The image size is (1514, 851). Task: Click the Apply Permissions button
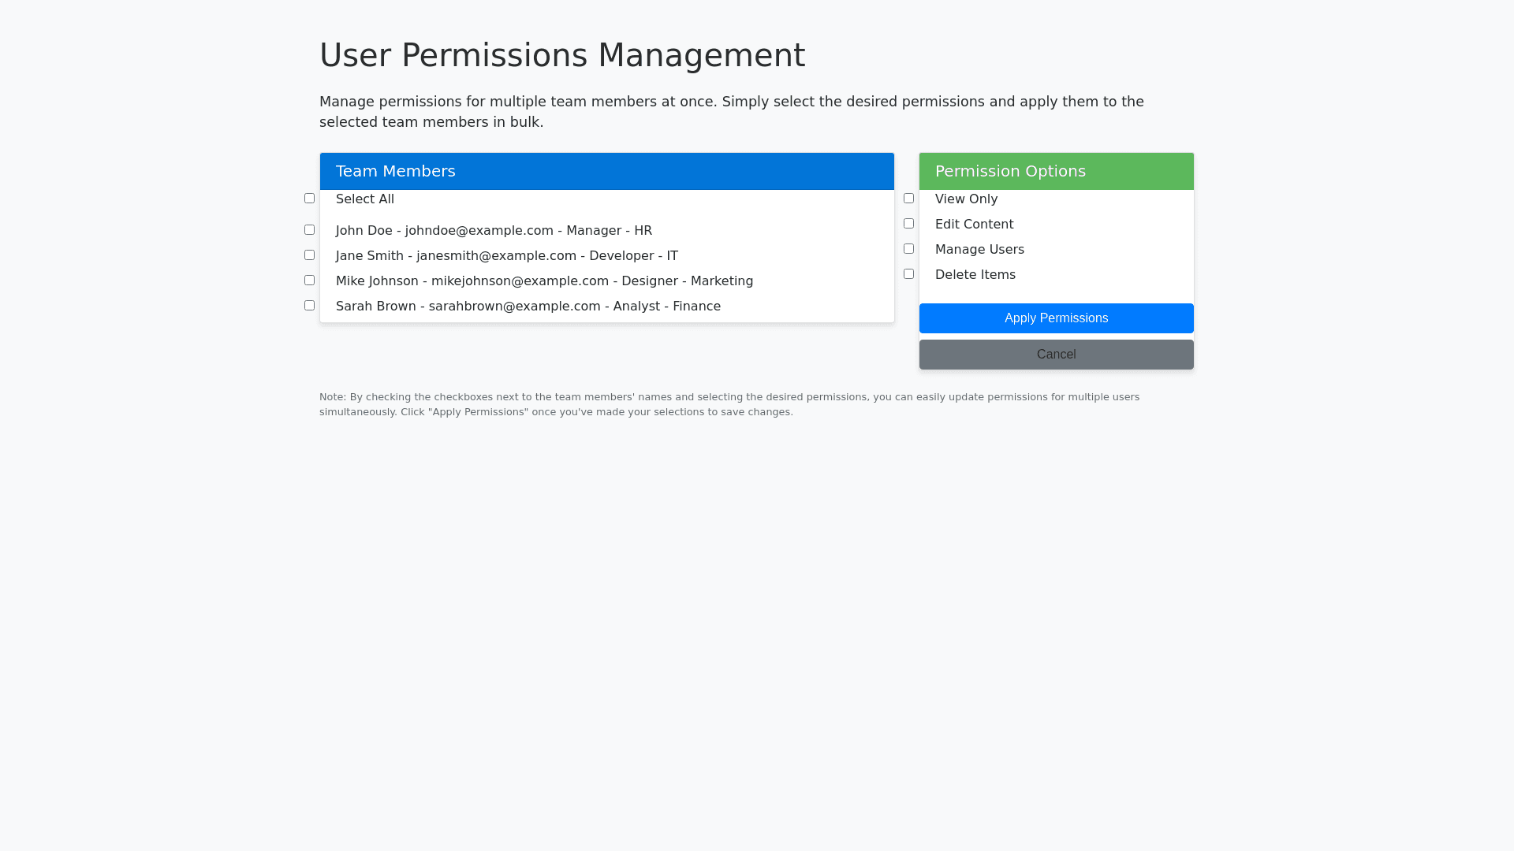tap(1056, 318)
